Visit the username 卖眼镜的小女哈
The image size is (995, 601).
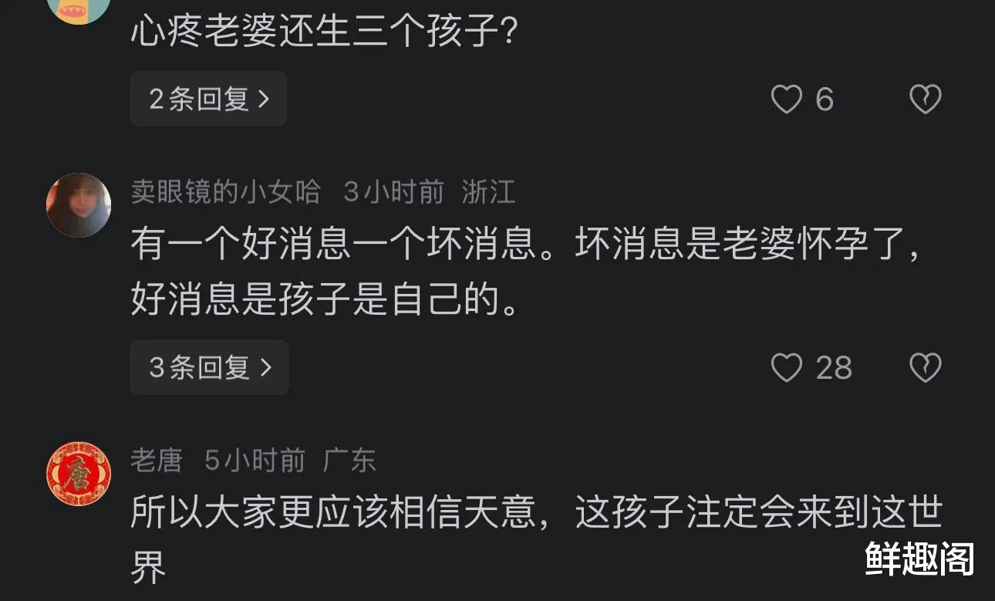225,192
